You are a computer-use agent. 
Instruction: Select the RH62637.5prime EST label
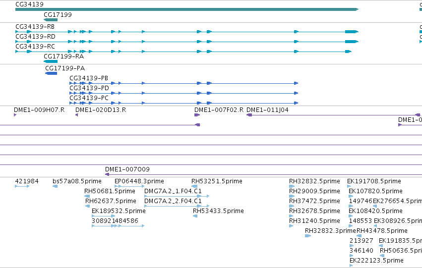click(x=111, y=201)
